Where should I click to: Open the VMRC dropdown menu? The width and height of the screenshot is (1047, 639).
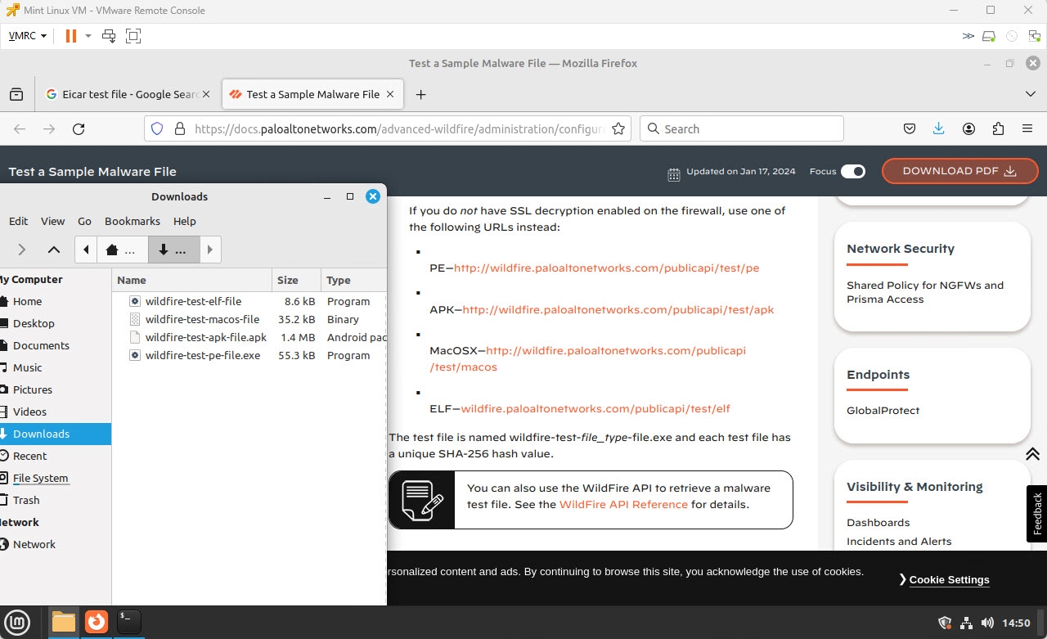[x=27, y=36]
